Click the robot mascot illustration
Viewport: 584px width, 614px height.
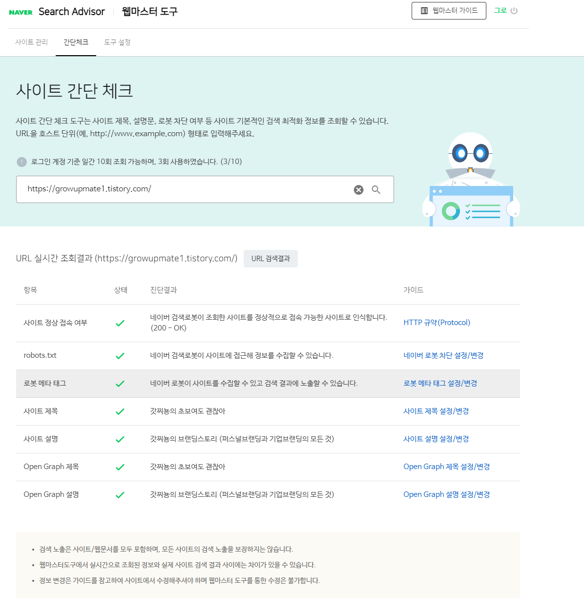(x=471, y=180)
